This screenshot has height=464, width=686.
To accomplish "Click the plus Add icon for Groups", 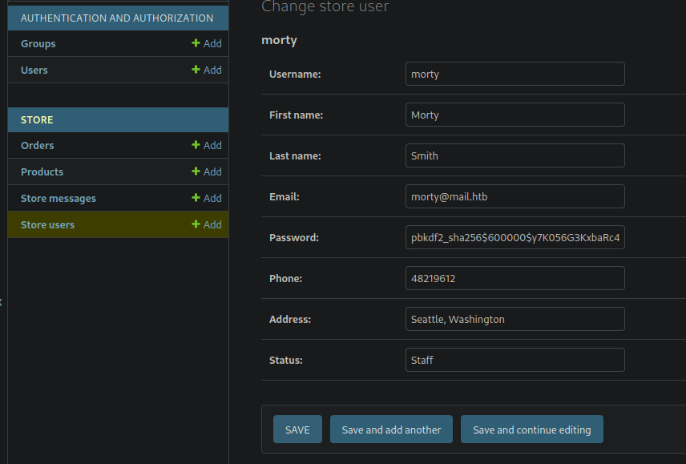I will coord(196,44).
